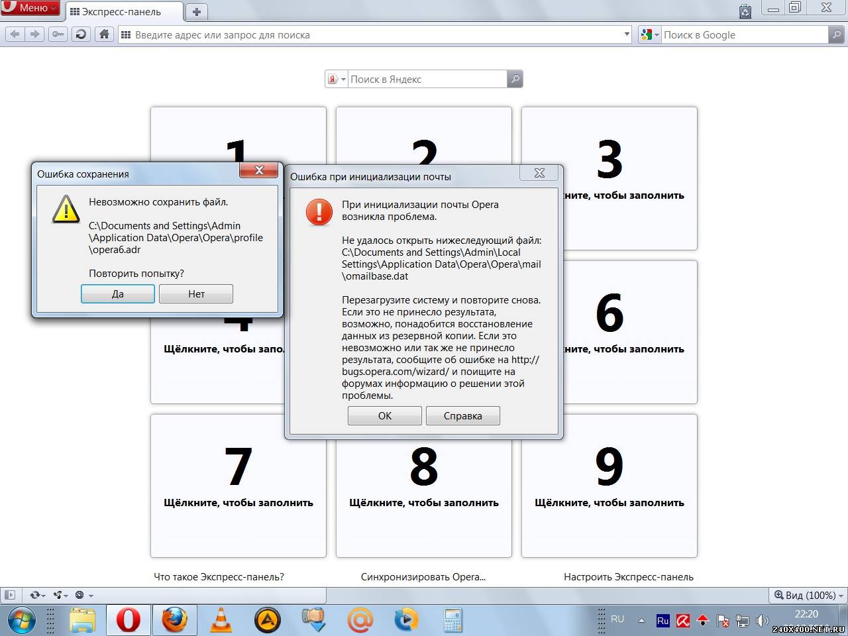Open Speed Dial cell number 2
This screenshot has height=636, width=848.
click(x=424, y=135)
